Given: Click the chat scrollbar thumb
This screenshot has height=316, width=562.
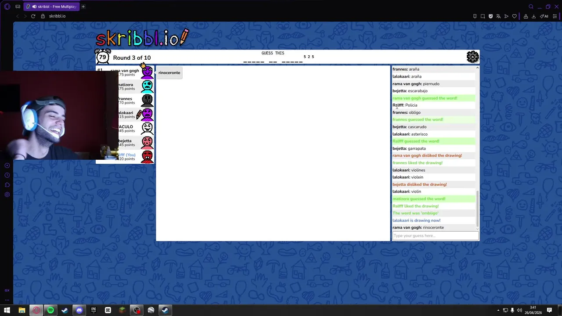Looking at the screenshot, I should point(477,208).
